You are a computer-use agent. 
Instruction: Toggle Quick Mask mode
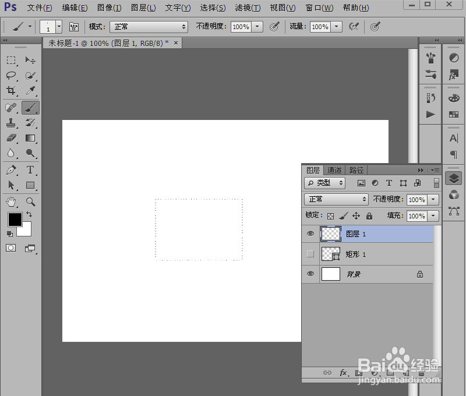click(x=11, y=248)
